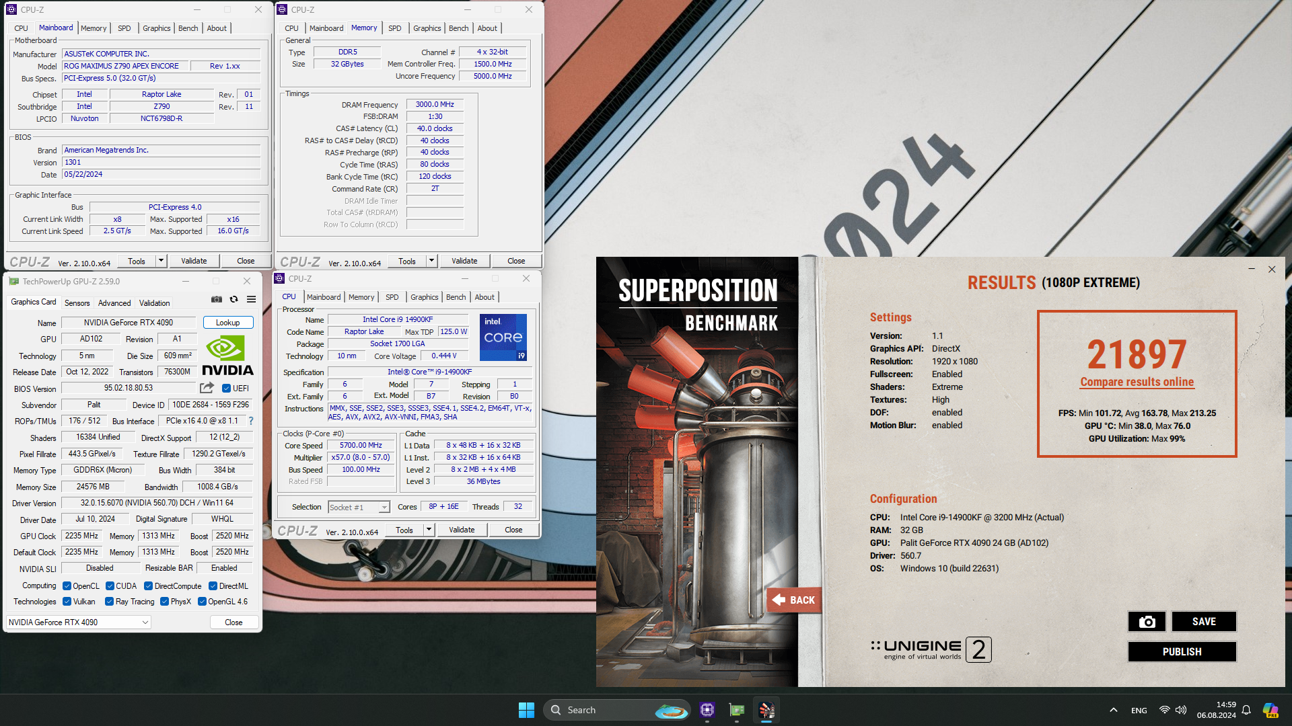
Task: Open Graphics tab in CPU-Z Memory window
Action: point(427,28)
